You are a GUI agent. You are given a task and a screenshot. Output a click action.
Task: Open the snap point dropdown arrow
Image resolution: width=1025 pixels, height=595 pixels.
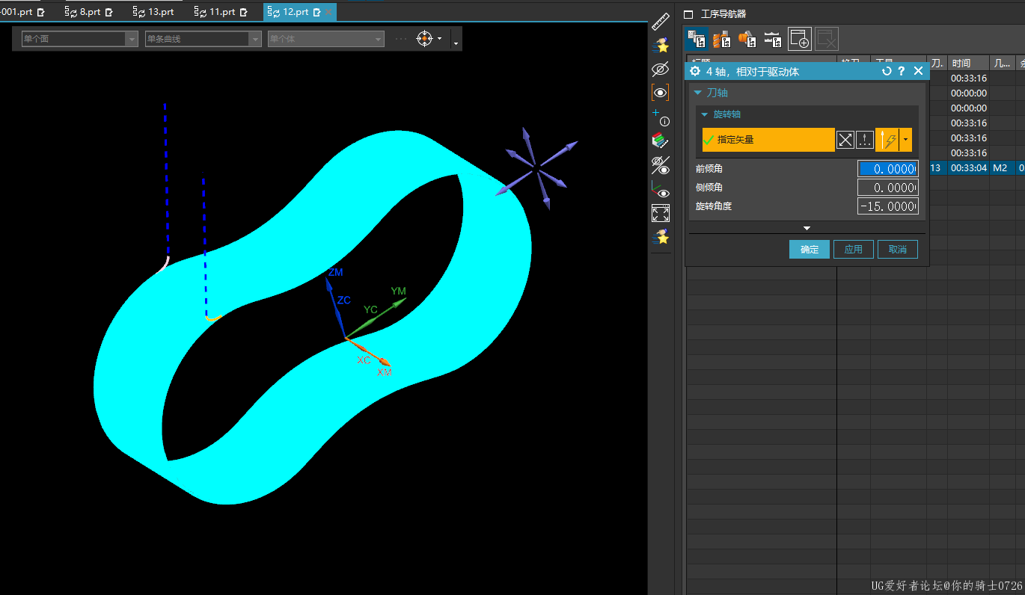click(x=440, y=39)
